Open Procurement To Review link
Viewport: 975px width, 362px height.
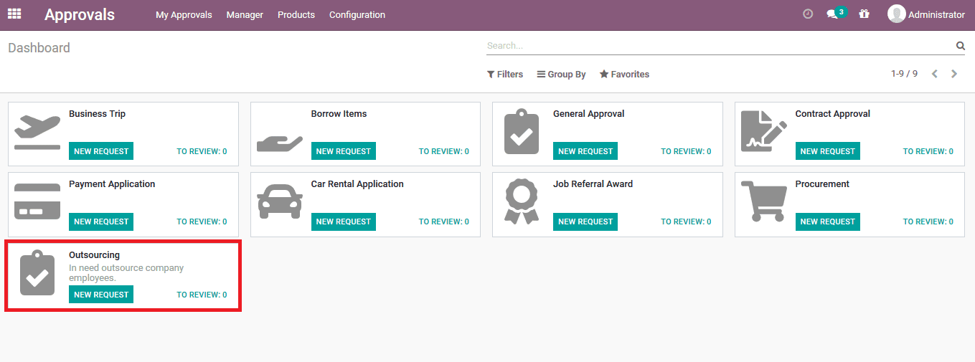click(x=928, y=222)
